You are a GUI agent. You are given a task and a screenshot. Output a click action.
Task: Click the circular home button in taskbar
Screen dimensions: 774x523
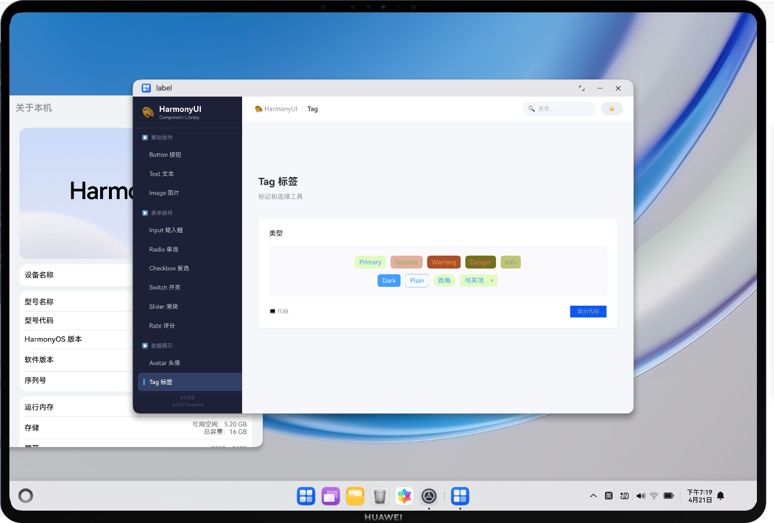25,496
